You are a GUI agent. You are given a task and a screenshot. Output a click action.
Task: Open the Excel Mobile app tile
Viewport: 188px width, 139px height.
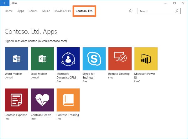coord(42,59)
